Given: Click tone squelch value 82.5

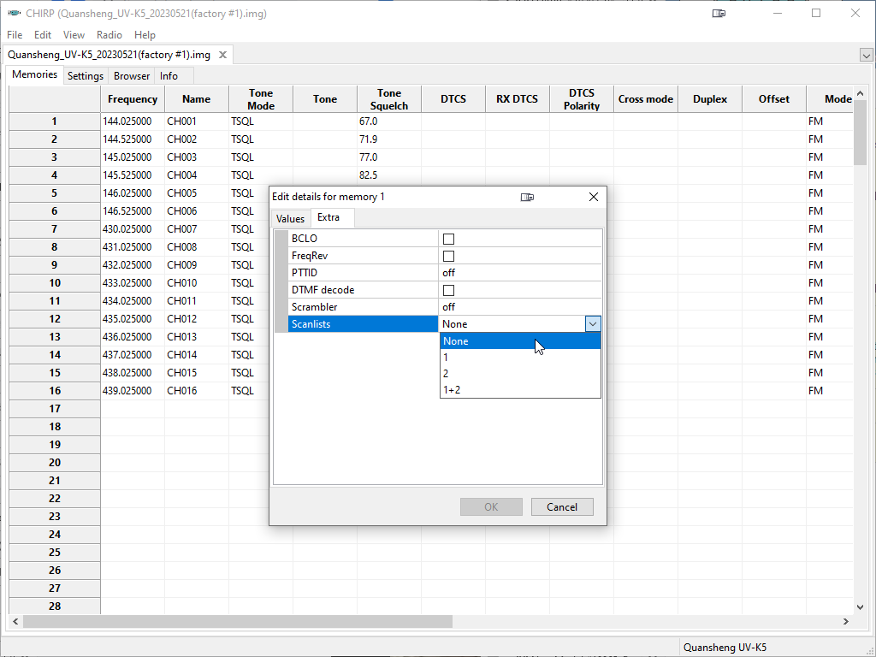Looking at the screenshot, I should (x=389, y=175).
